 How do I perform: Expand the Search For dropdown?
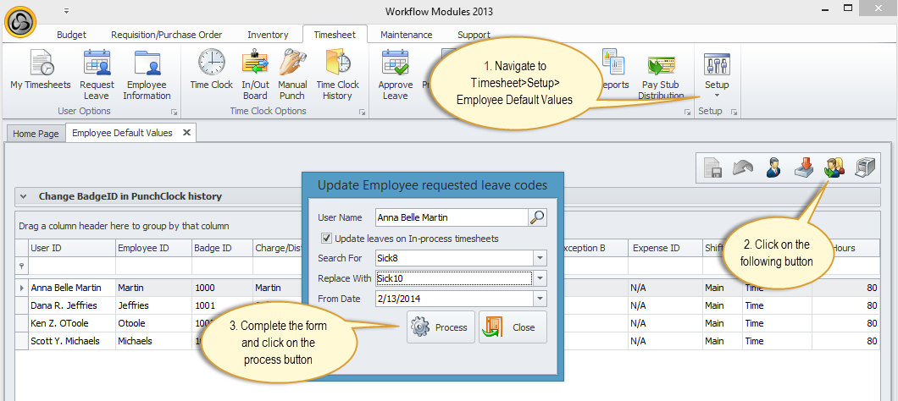(x=540, y=258)
